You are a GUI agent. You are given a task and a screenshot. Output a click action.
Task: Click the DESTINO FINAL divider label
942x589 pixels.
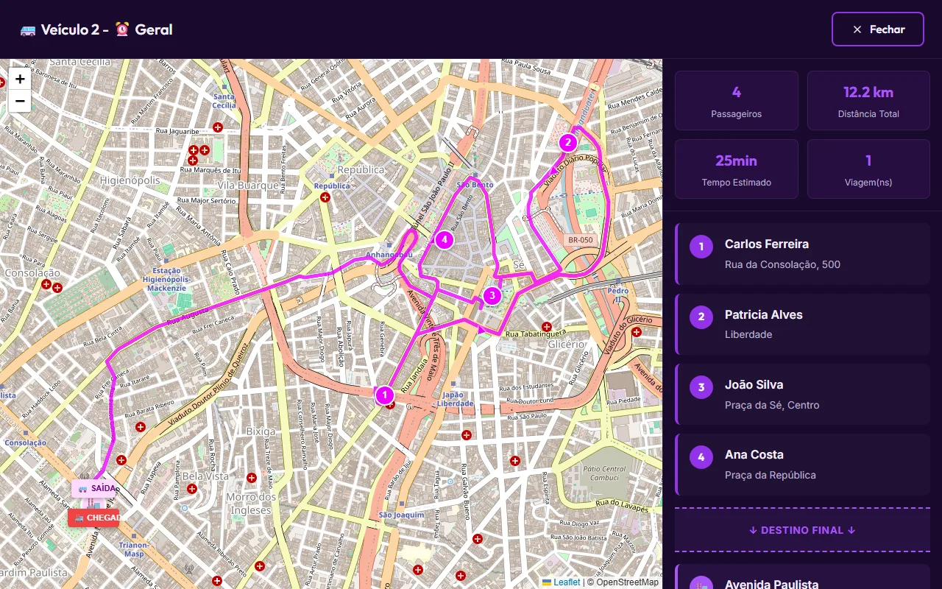coord(802,530)
